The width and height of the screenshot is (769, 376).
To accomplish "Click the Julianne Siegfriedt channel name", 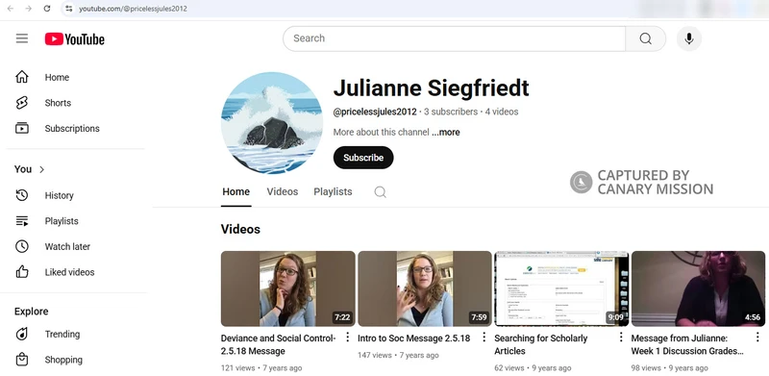I will (431, 88).
